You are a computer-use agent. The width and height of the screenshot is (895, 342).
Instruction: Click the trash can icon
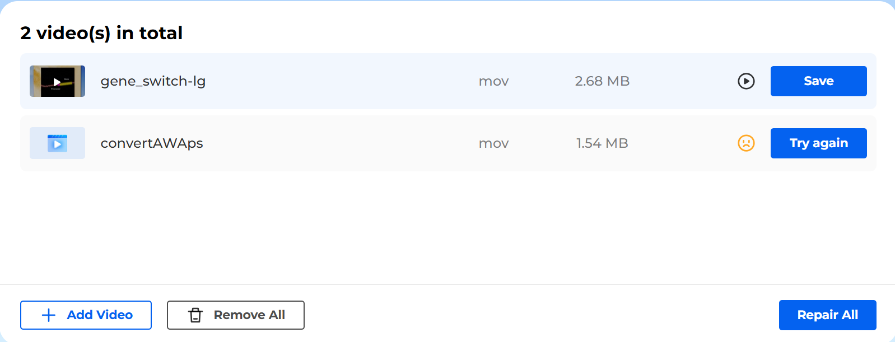click(195, 315)
